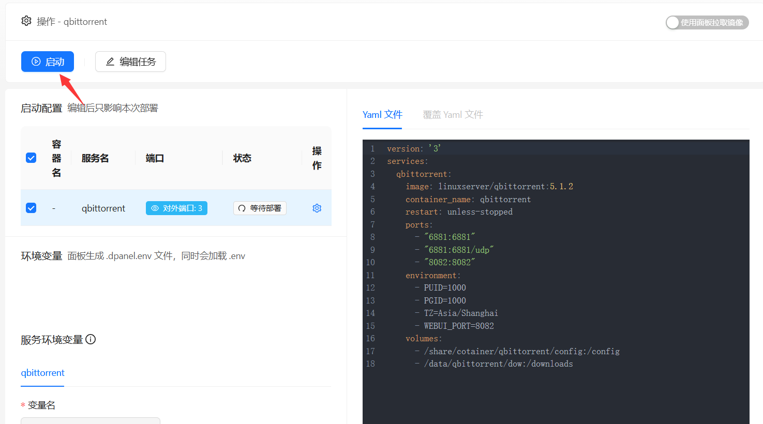The width and height of the screenshot is (763, 424).
Task: Click the 状态 column header
Action: coord(242,158)
